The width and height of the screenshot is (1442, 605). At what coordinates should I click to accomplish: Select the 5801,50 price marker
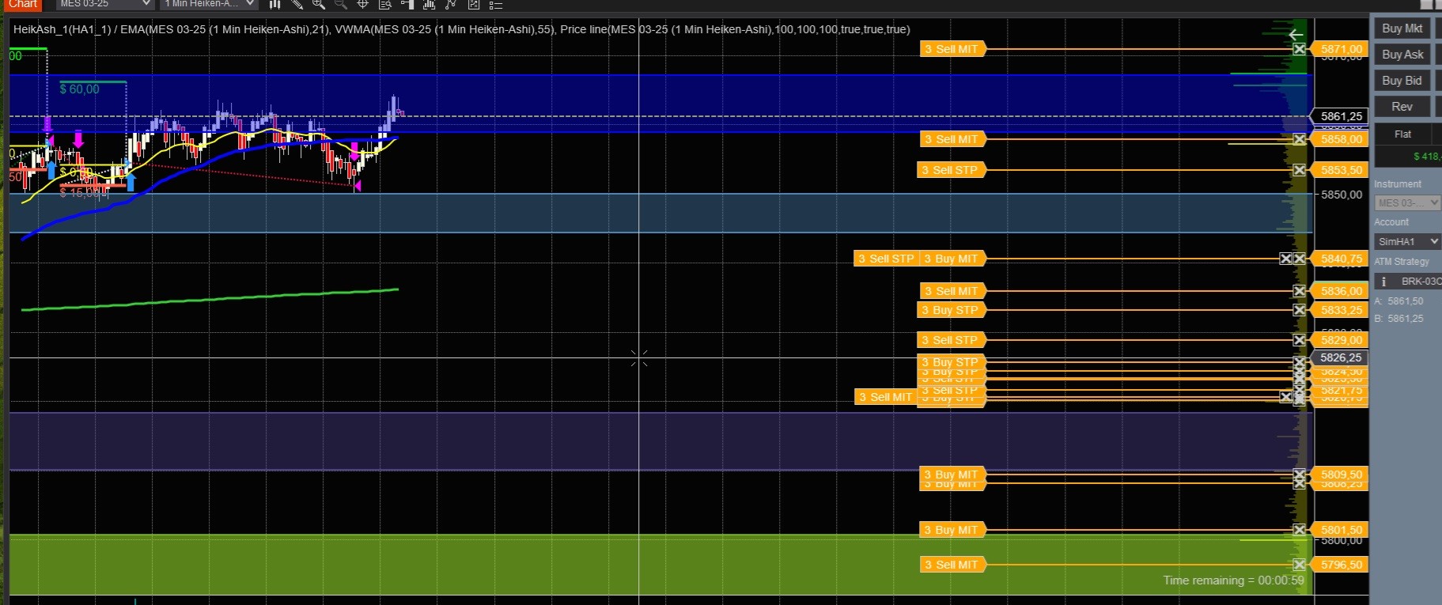click(1340, 530)
